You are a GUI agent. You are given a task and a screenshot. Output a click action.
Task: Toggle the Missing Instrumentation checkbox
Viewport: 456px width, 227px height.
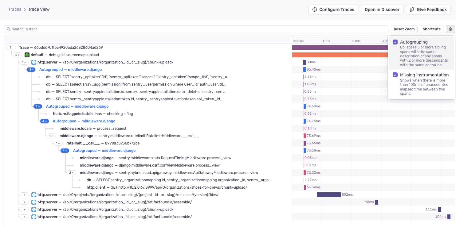click(x=395, y=75)
